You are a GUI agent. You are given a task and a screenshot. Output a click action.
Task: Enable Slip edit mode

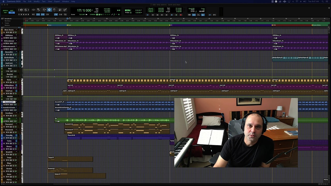click(5, 13)
